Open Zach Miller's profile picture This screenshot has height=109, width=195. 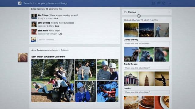click(34, 32)
